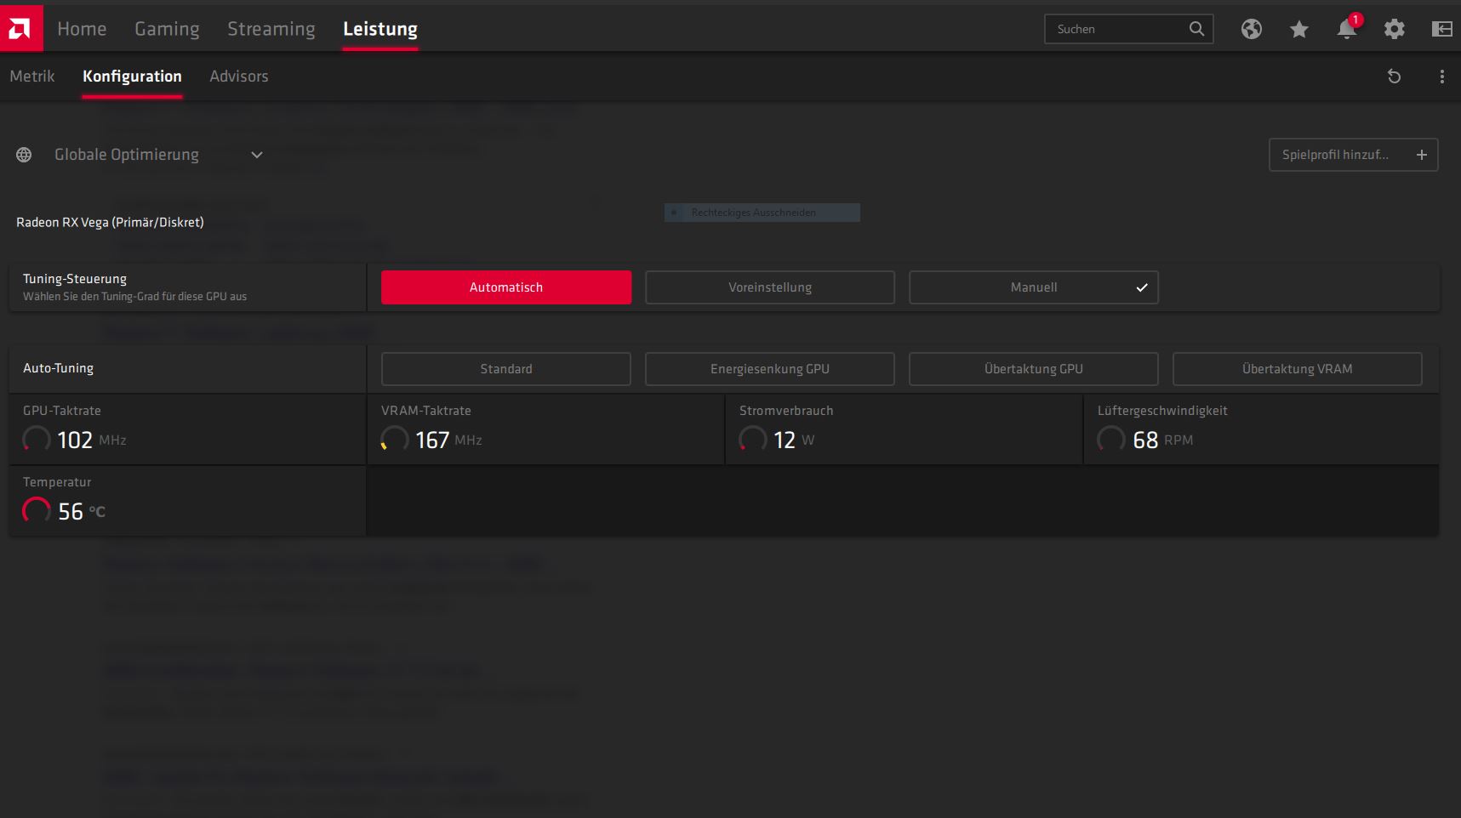Click the search magnifier icon
The width and height of the screenshot is (1461, 818).
[x=1196, y=29]
